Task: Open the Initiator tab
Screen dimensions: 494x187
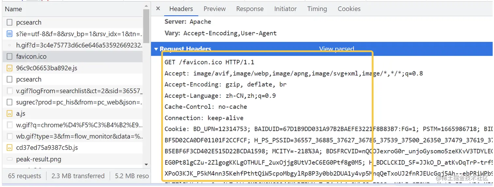Action: pyautogui.click(x=285, y=9)
